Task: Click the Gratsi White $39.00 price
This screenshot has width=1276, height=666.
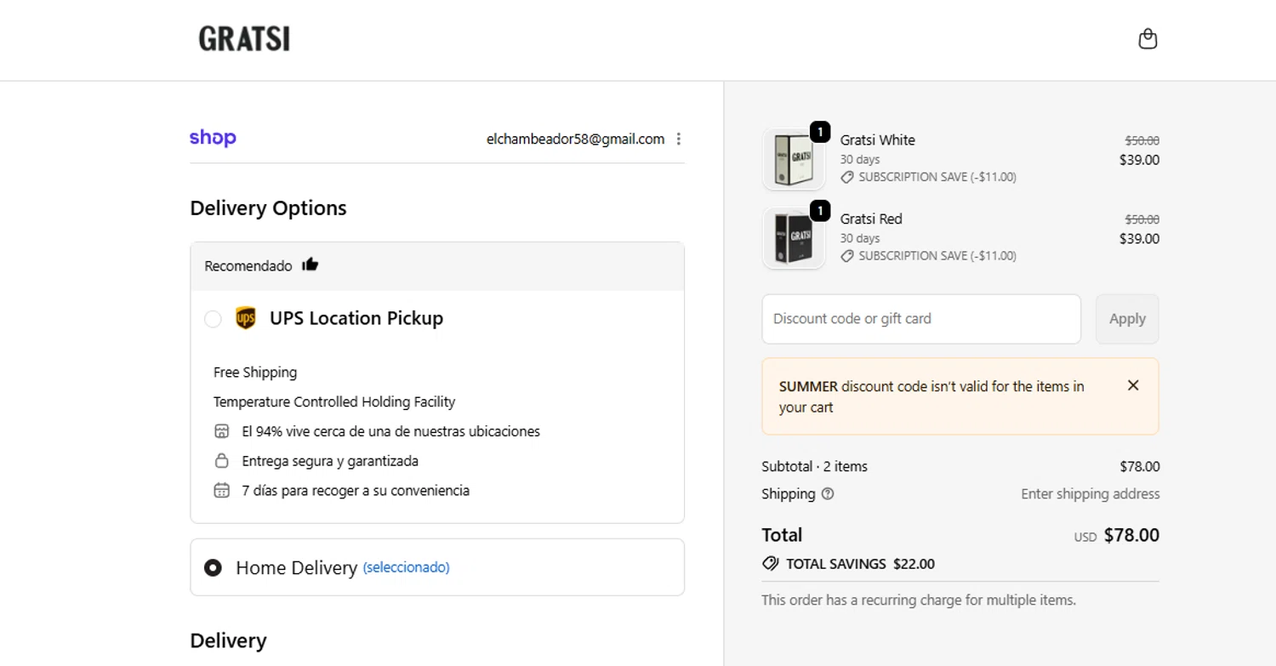Action: (1140, 160)
